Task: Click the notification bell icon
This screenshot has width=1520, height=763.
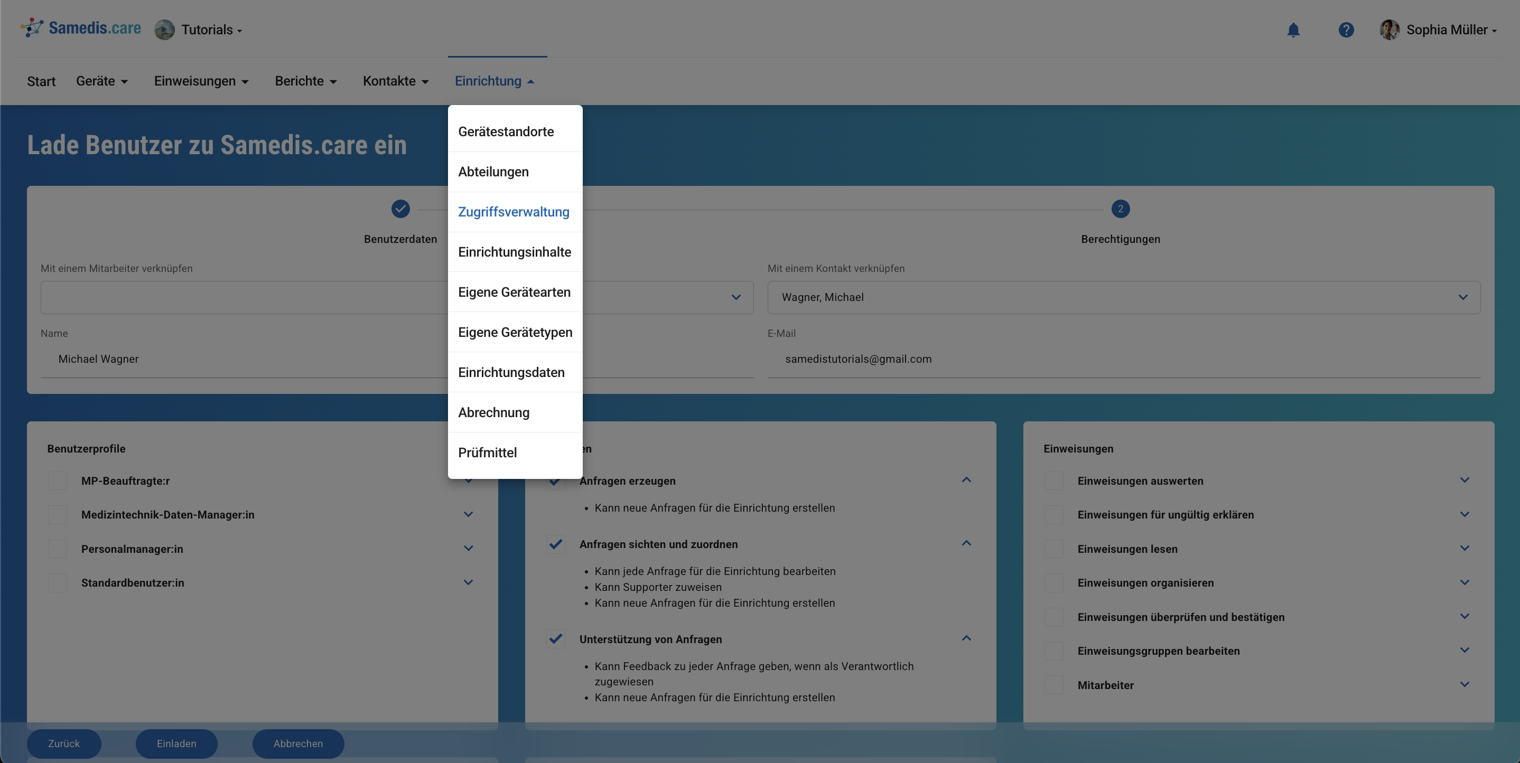Action: coord(1293,30)
